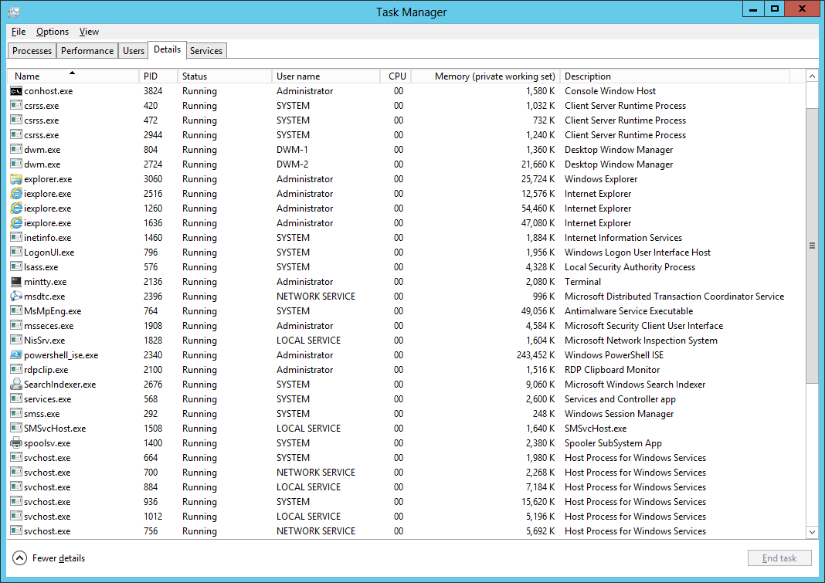The image size is (825, 583).
Task: Click the scroll down arrow of the list
Action: 811,532
